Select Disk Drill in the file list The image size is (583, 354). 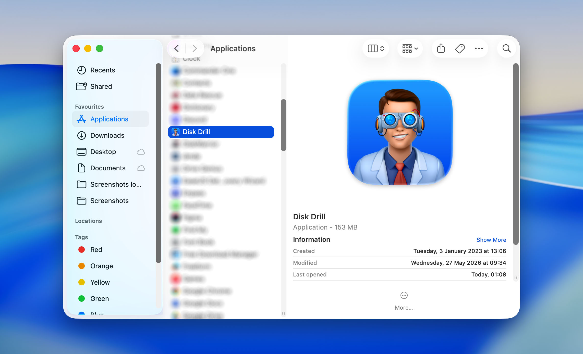point(221,132)
